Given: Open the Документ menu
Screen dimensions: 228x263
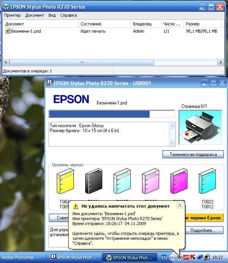Looking at the screenshot, I should [x=34, y=15].
